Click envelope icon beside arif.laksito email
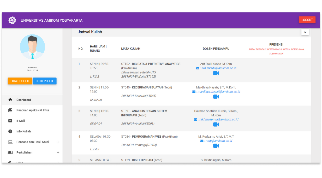Image resolution: width=322 pixels, height=178 pixels. (198, 68)
